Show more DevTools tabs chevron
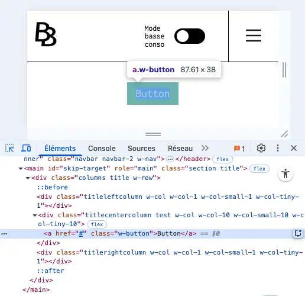Screen dimensions: 305x296 (x=205, y=148)
